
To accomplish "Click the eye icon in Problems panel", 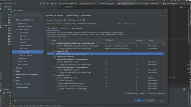I will [4, 93].
